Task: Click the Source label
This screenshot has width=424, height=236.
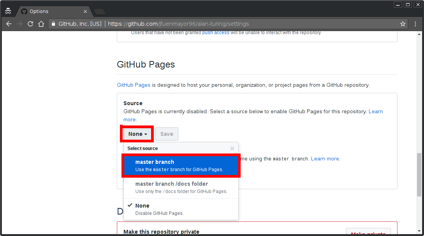Action: [133, 103]
